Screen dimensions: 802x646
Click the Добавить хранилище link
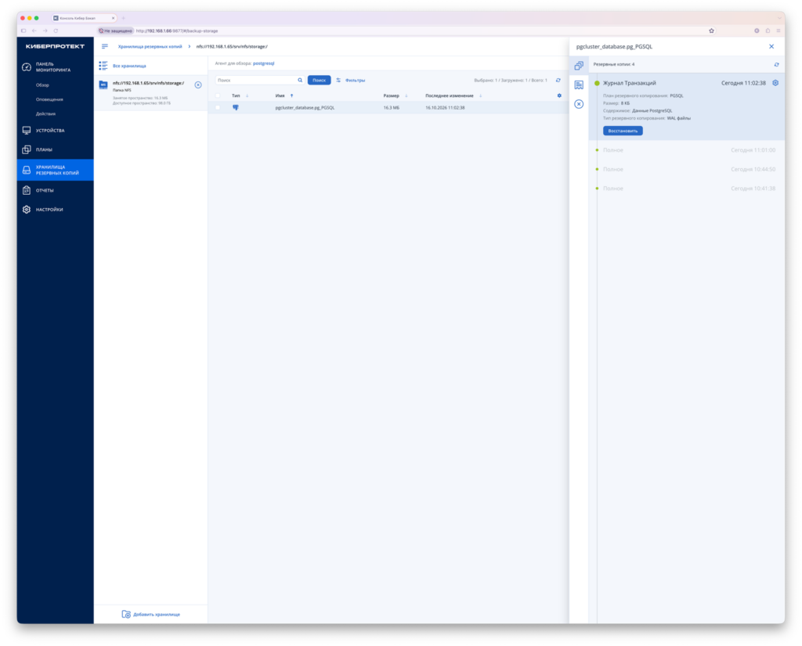[157, 615]
